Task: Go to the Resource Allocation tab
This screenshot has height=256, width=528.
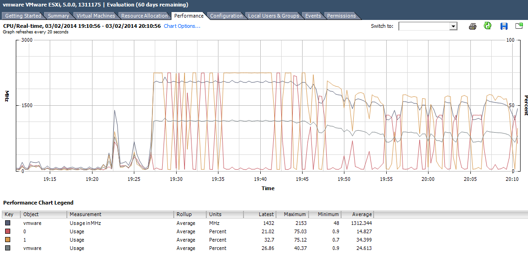Action: (x=144, y=16)
